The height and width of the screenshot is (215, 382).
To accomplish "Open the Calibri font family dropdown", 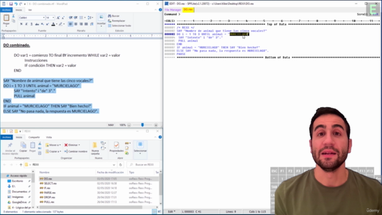I will pos(44,17).
